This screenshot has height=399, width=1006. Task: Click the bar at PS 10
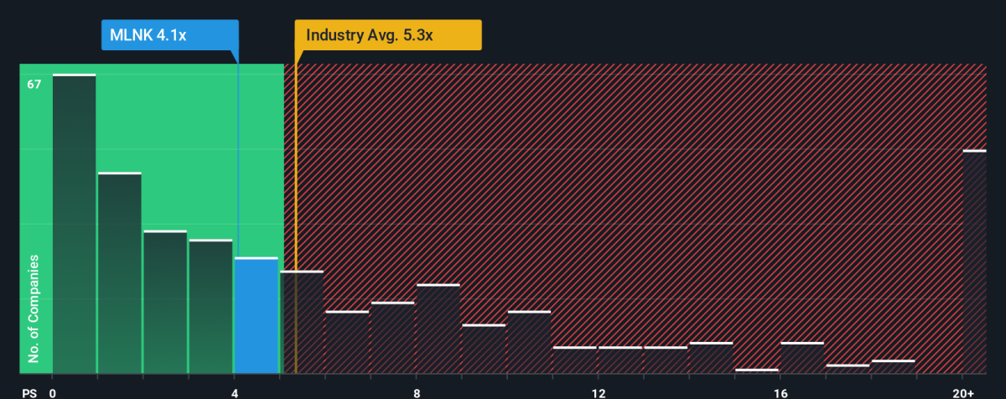pyautogui.click(x=530, y=342)
